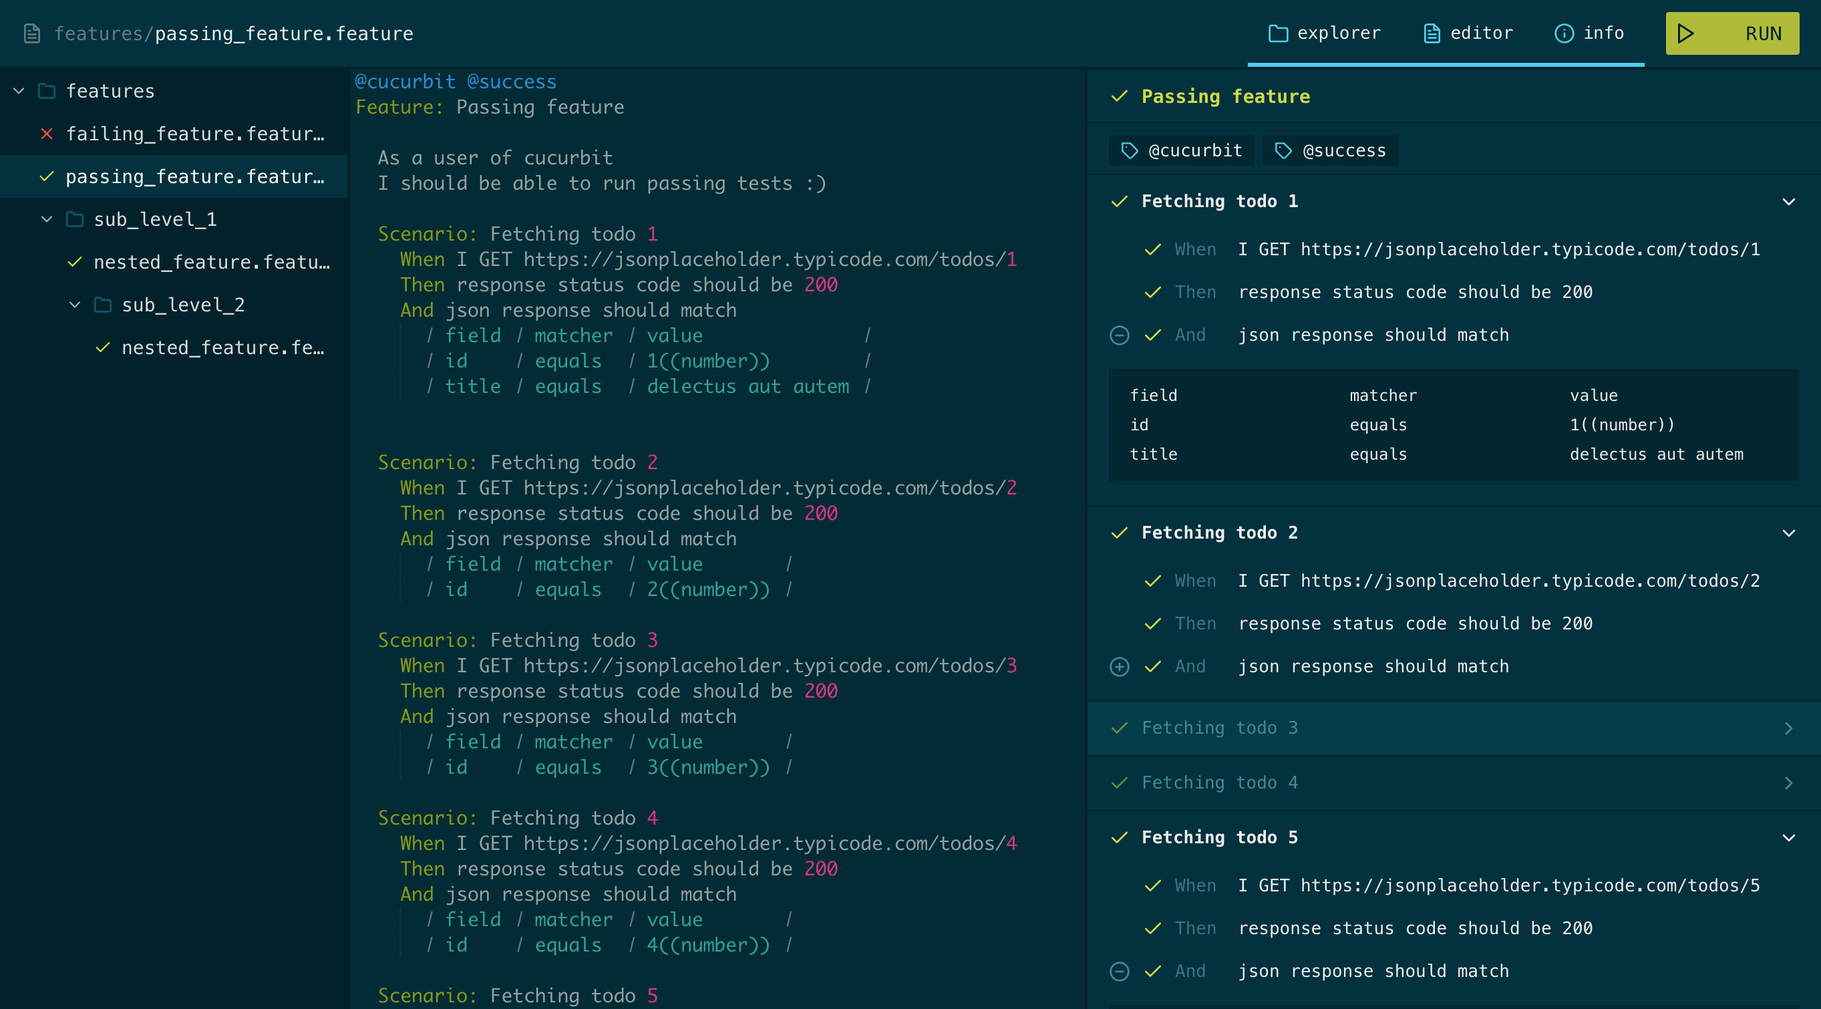Click checkmark icon beside Passing feature heading
1821x1009 pixels.
point(1119,96)
